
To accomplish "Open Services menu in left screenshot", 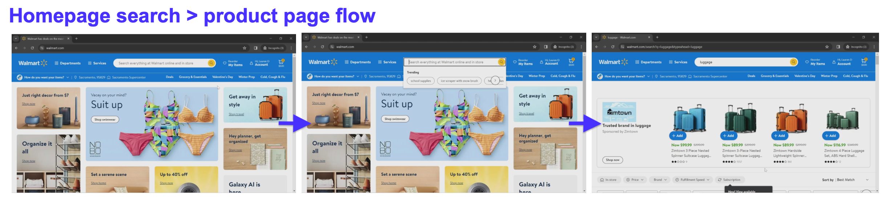I will point(97,63).
